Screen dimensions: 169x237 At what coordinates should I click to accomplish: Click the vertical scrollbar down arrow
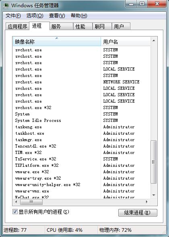[x=154, y=195]
